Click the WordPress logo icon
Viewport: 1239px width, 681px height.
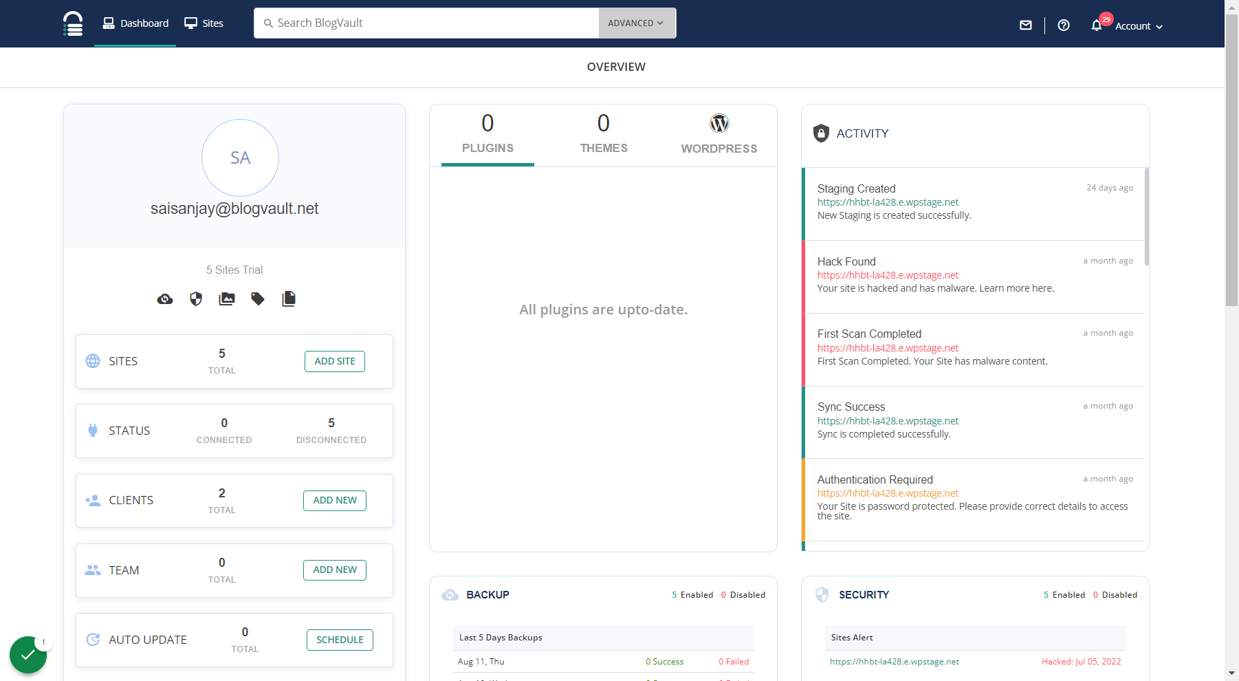coord(719,123)
